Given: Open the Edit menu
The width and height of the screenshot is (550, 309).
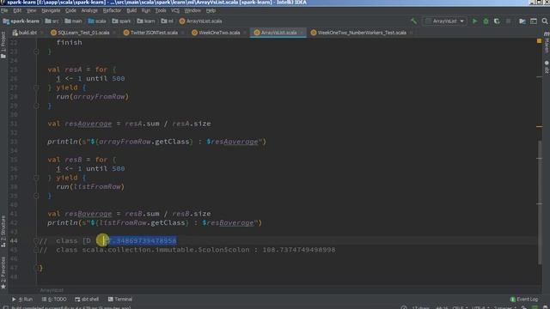Looking at the screenshot, I should coord(17,11).
